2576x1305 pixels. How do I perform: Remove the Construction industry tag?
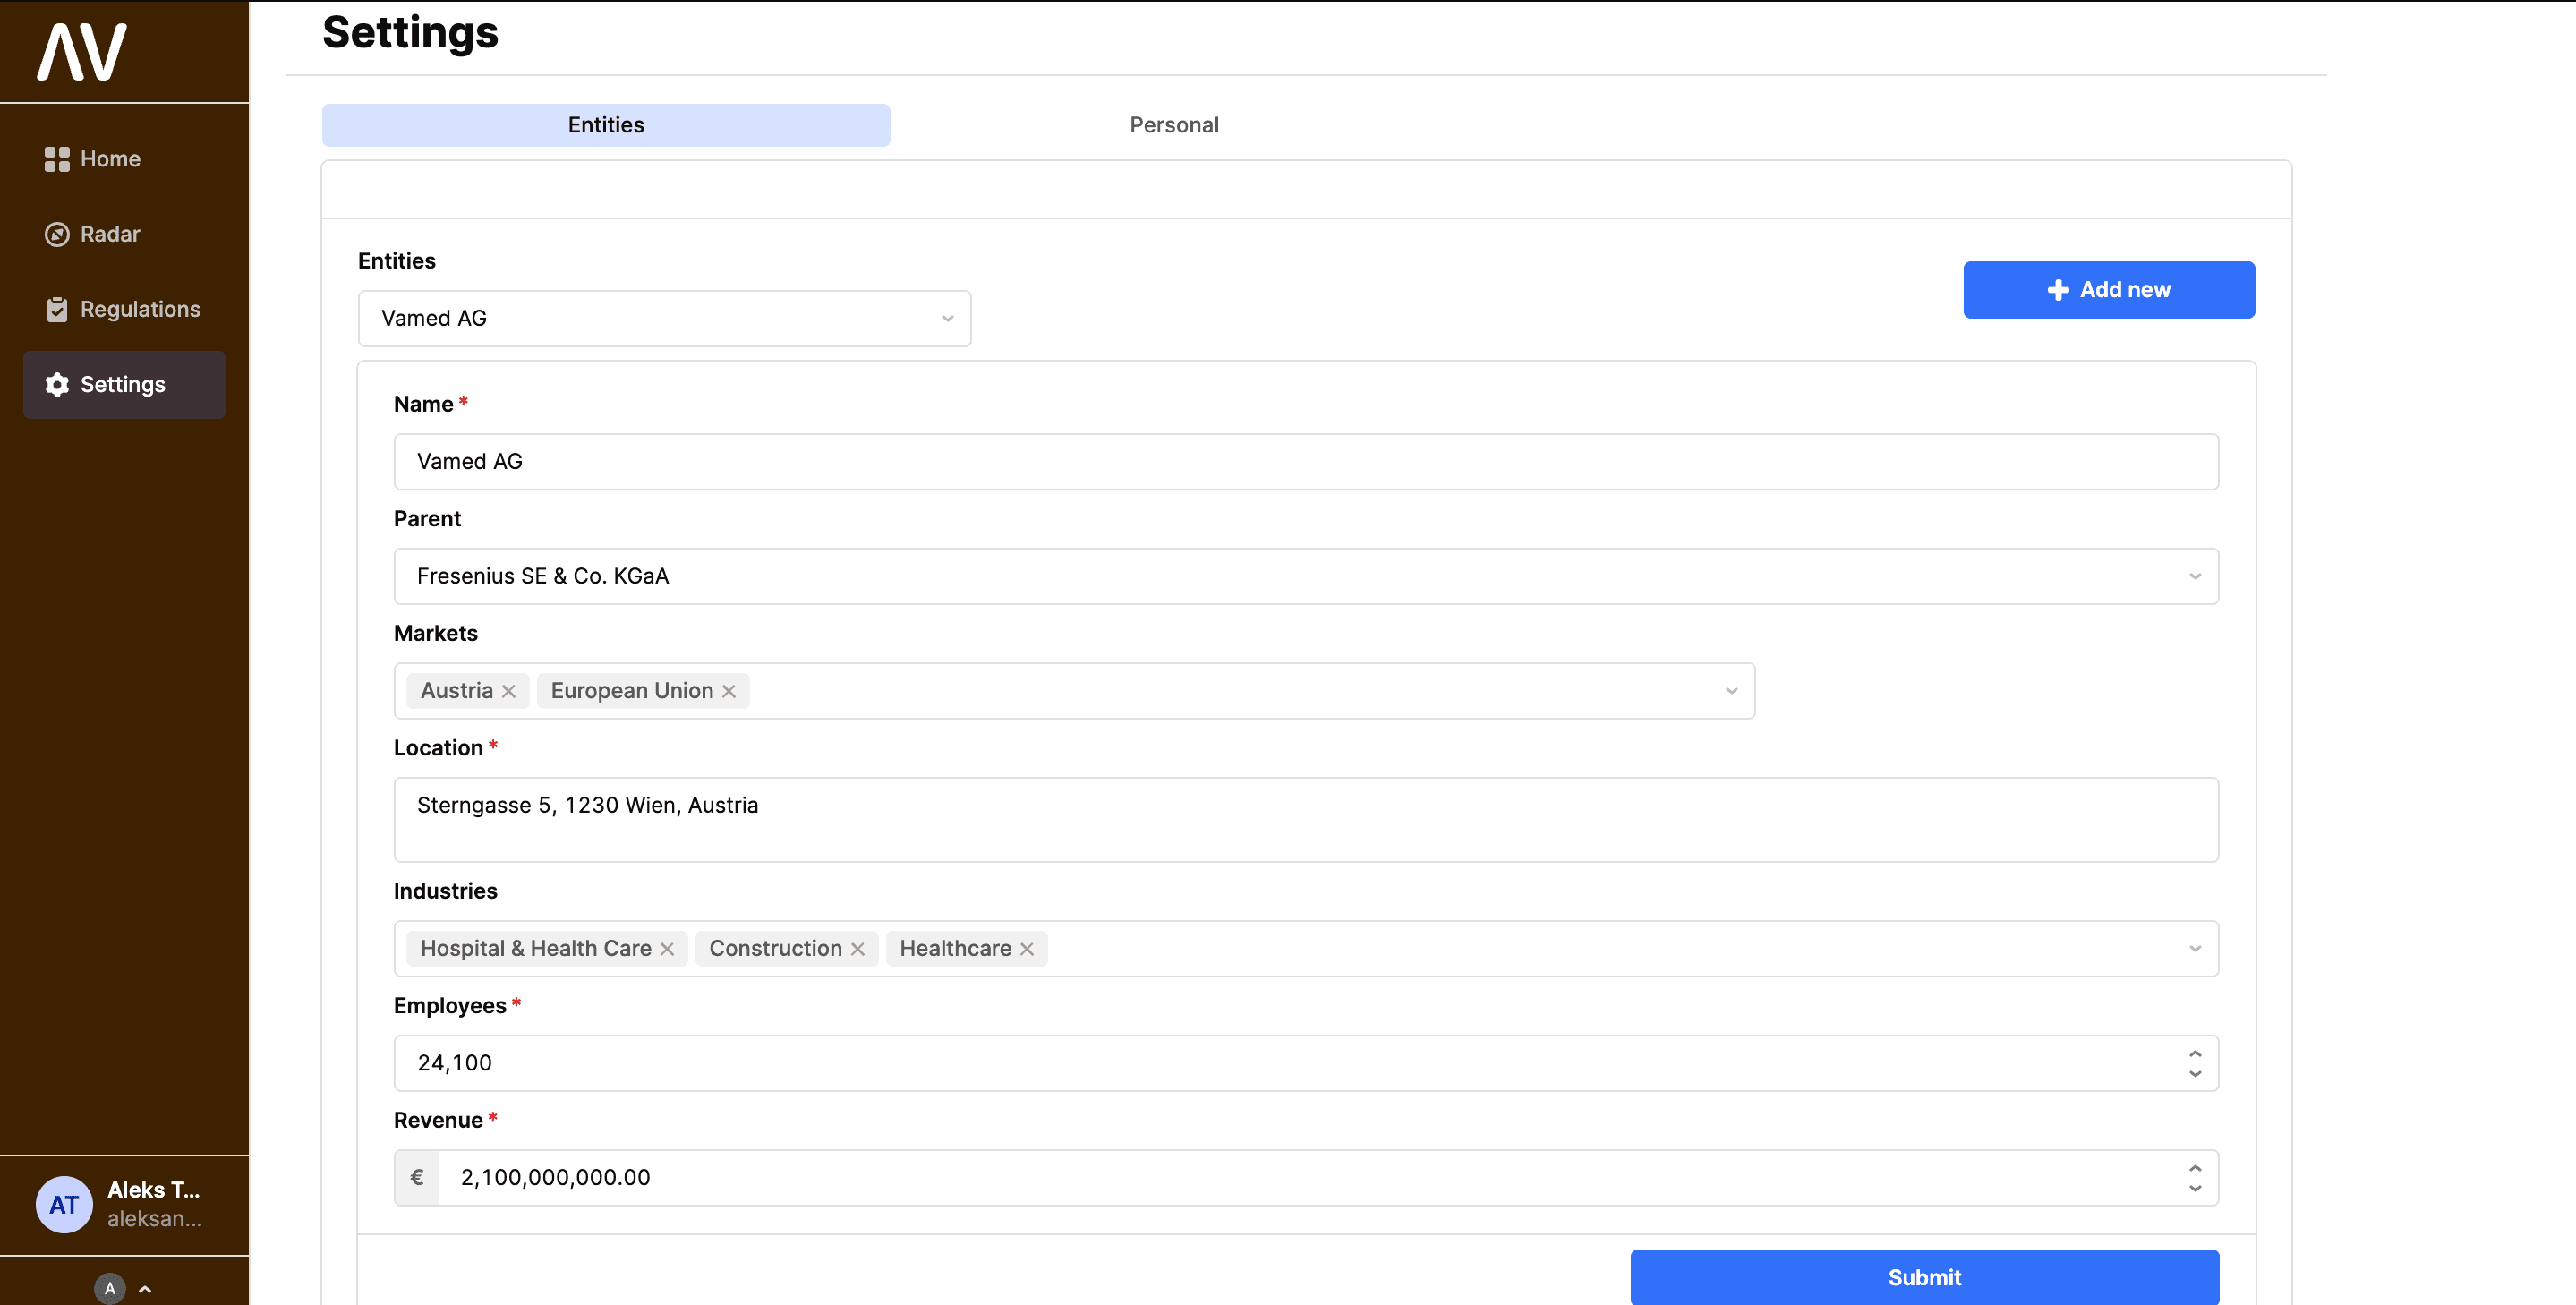pyautogui.click(x=858, y=948)
